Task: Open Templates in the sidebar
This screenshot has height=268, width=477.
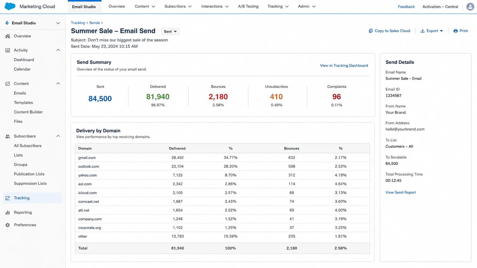Action: click(x=23, y=103)
